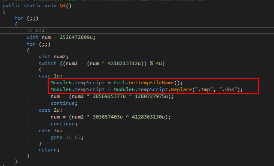Select tempScript on the GetTempFileName assignment line

pyautogui.click(x=90, y=83)
